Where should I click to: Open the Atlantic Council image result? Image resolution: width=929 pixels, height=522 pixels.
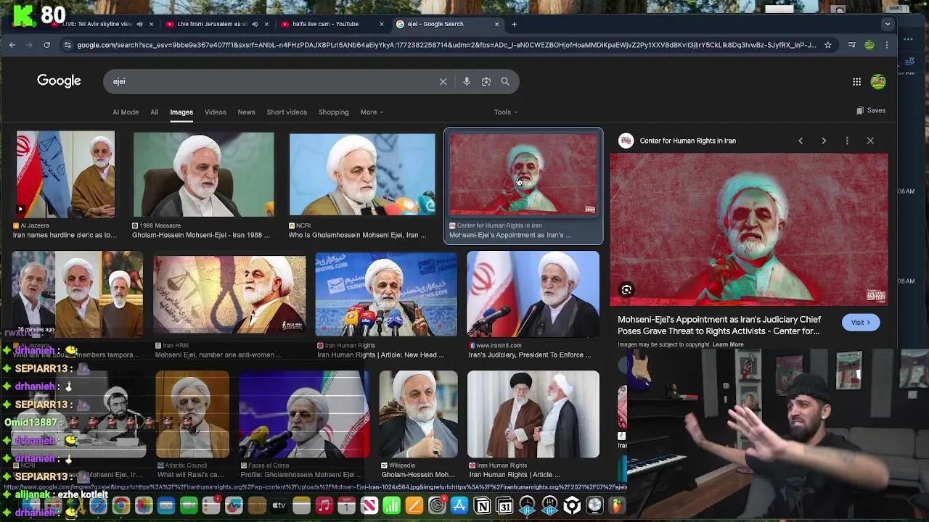pyautogui.click(x=192, y=414)
